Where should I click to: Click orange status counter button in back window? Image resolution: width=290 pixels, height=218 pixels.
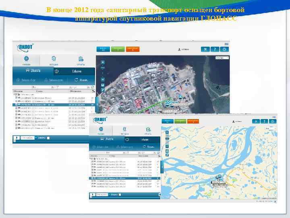tap(133, 49)
